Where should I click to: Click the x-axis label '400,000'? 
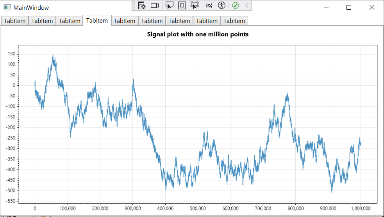165,208
